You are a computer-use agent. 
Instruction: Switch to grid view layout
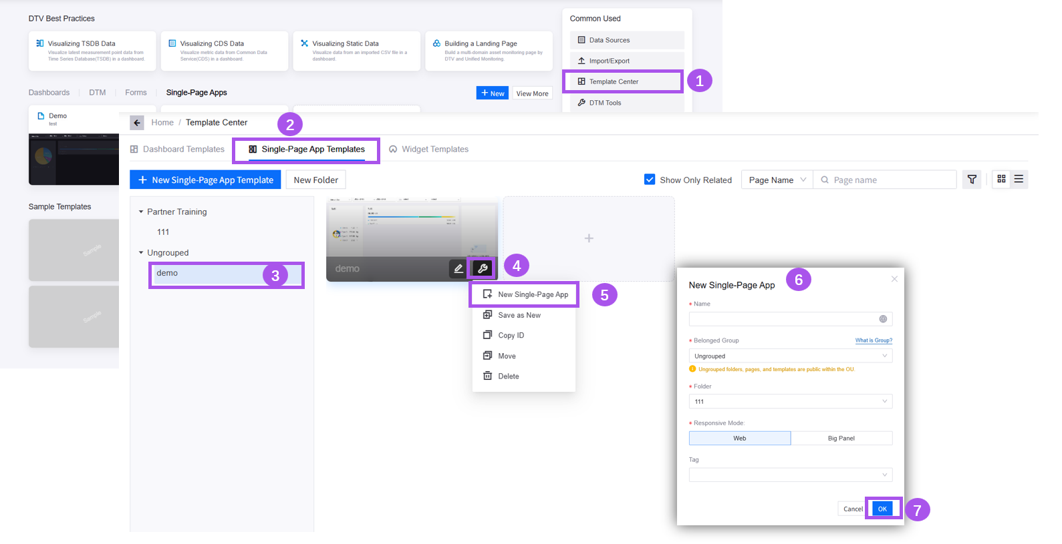1001,179
